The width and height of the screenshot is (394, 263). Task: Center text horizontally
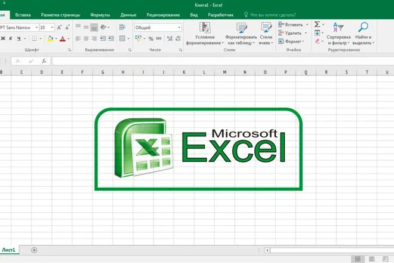pyautogui.click(x=86, y=38)
